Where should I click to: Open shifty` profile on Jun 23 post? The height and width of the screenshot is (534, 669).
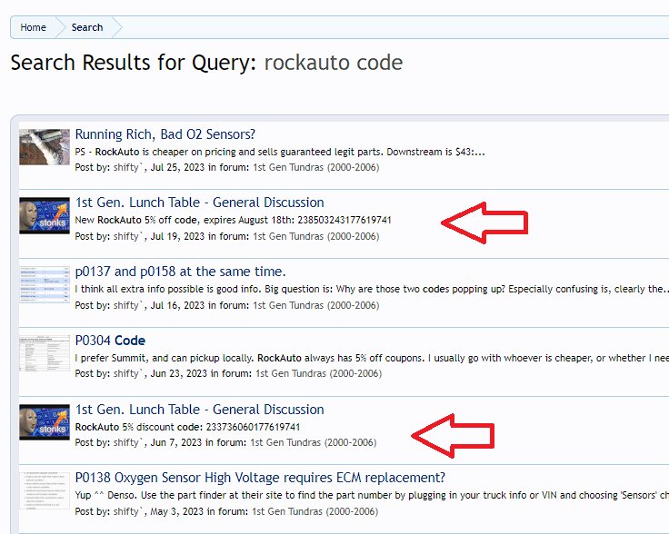127,373
